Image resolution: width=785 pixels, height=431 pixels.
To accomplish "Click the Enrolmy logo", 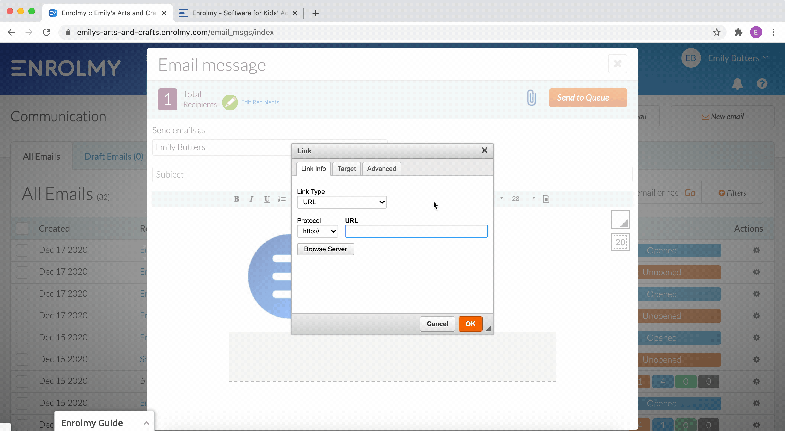I will (x=66, y=68).
